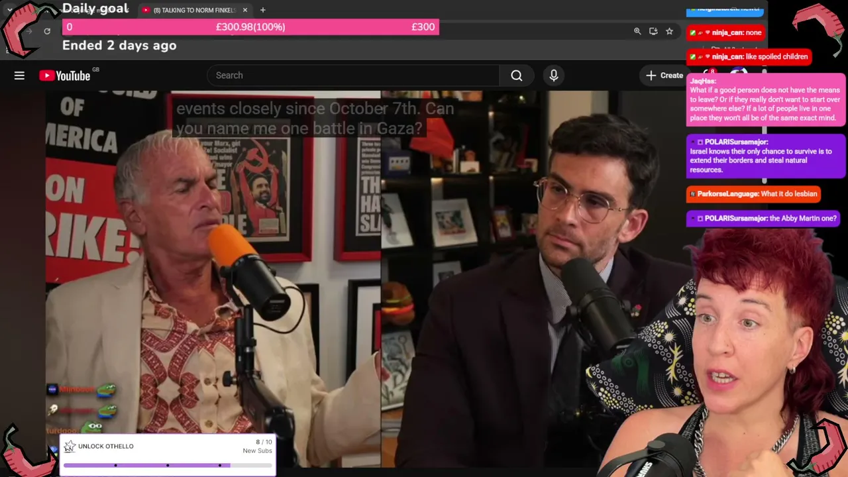
Task: Click POLARISursamajor's 'Israel knows' chat message
Action: point(766,156)
